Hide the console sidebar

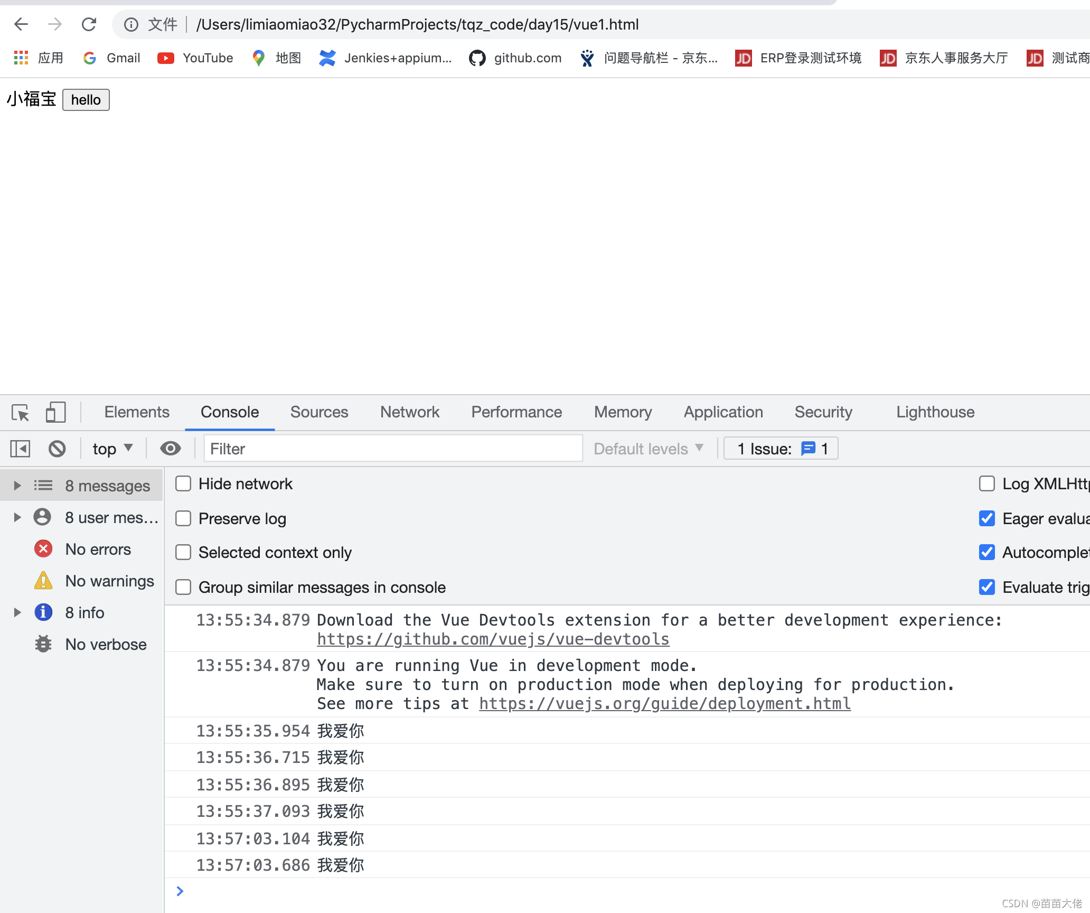20,449
